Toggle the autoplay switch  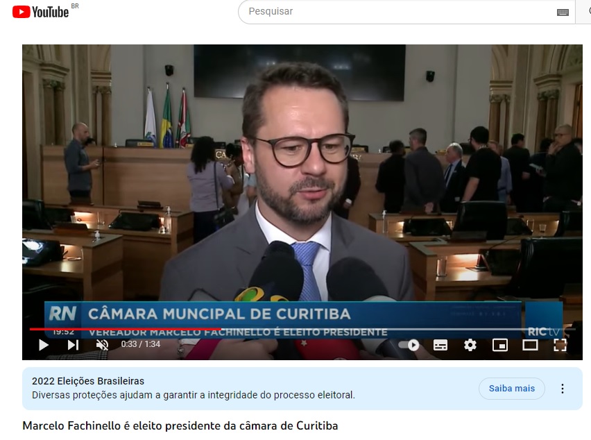coord(410,345)
